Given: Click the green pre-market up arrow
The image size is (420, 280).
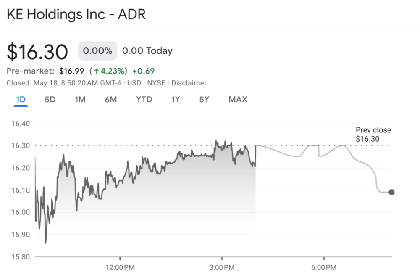Looking at the screenshot, I should (97, 71).
